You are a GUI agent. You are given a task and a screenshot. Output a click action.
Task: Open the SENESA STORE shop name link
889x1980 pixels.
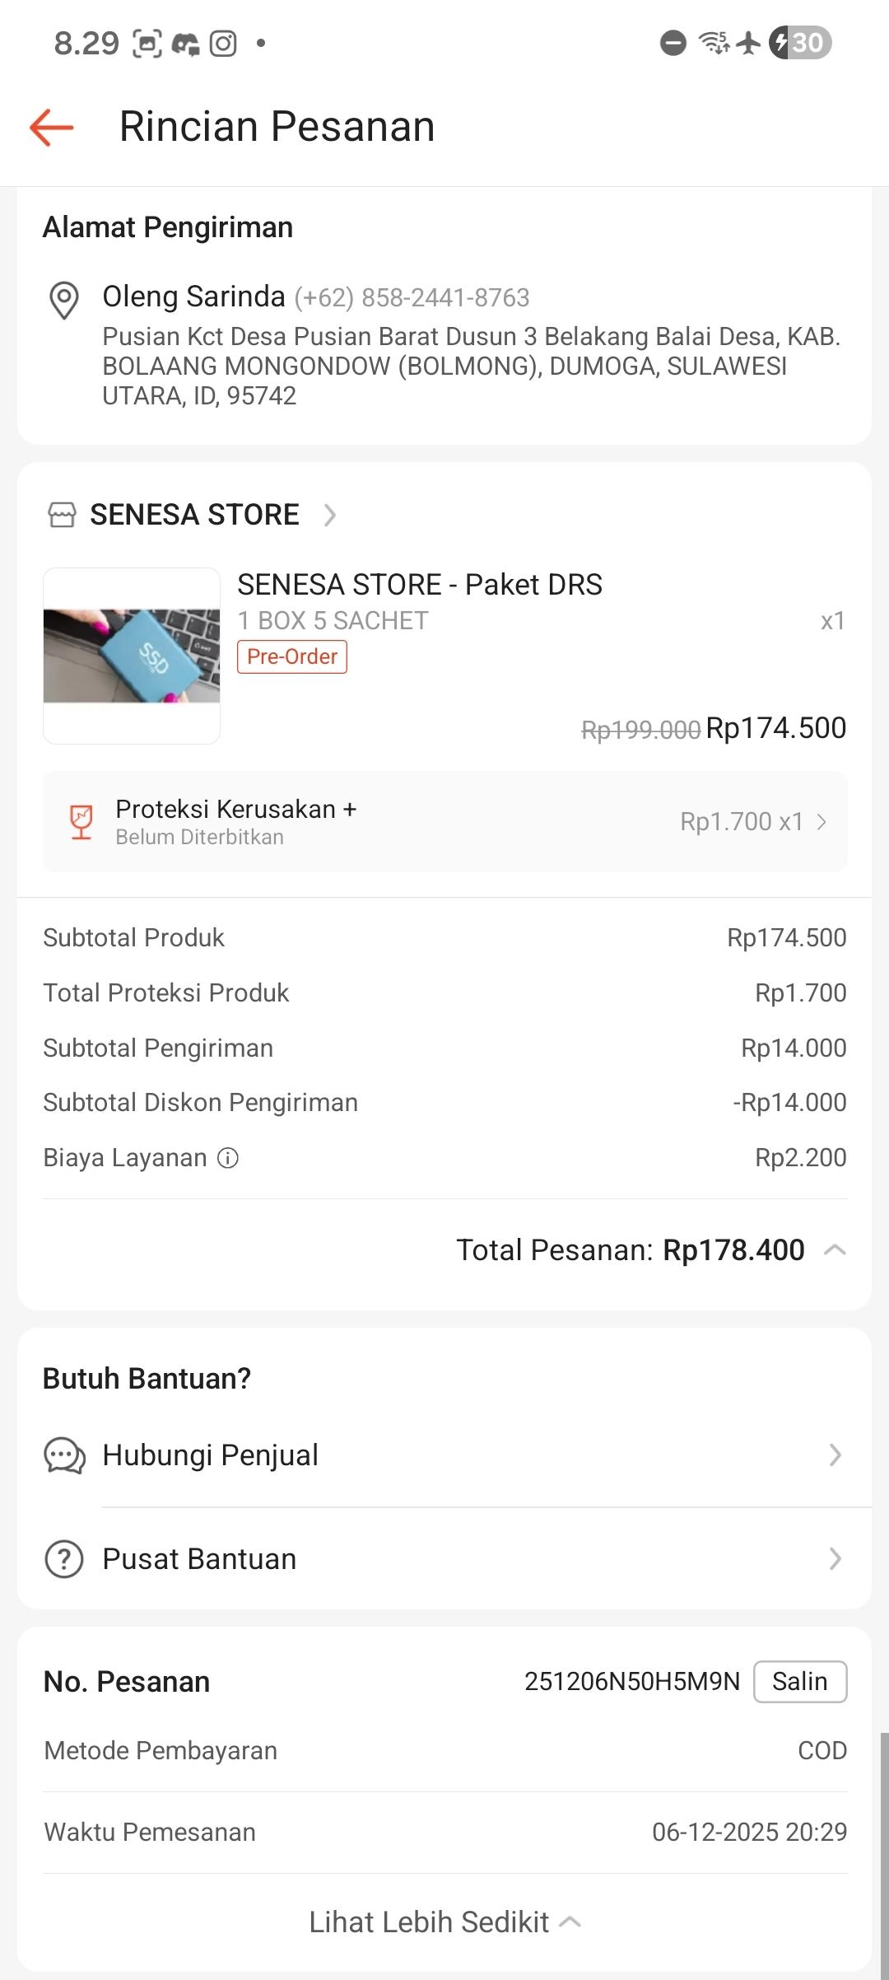(x=194, y=515)
